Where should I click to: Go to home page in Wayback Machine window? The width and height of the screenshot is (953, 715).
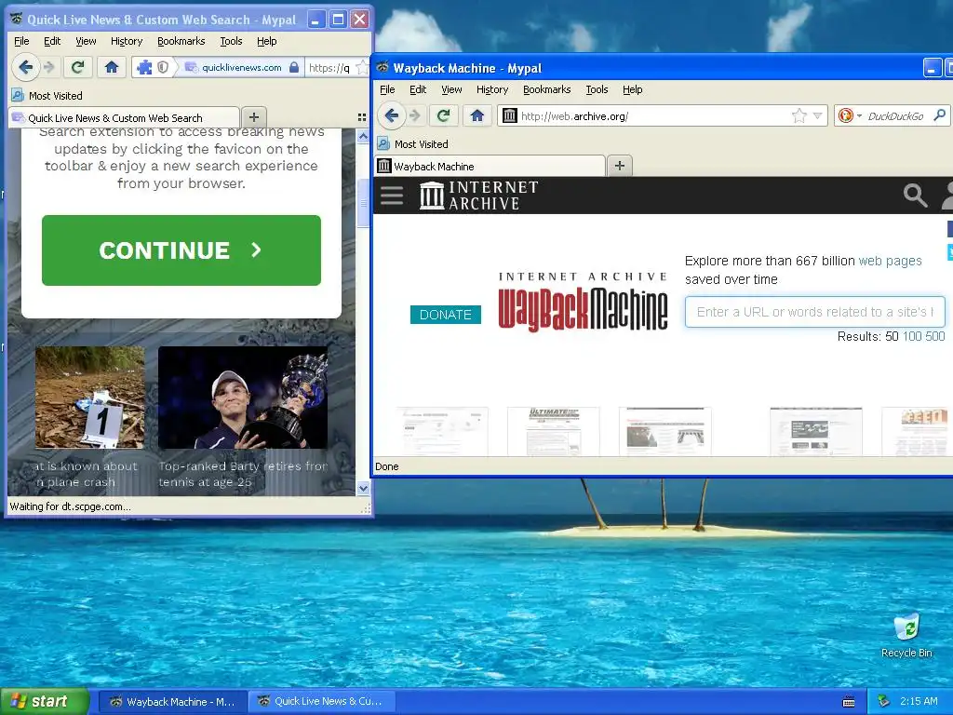[x=477, y=115]
